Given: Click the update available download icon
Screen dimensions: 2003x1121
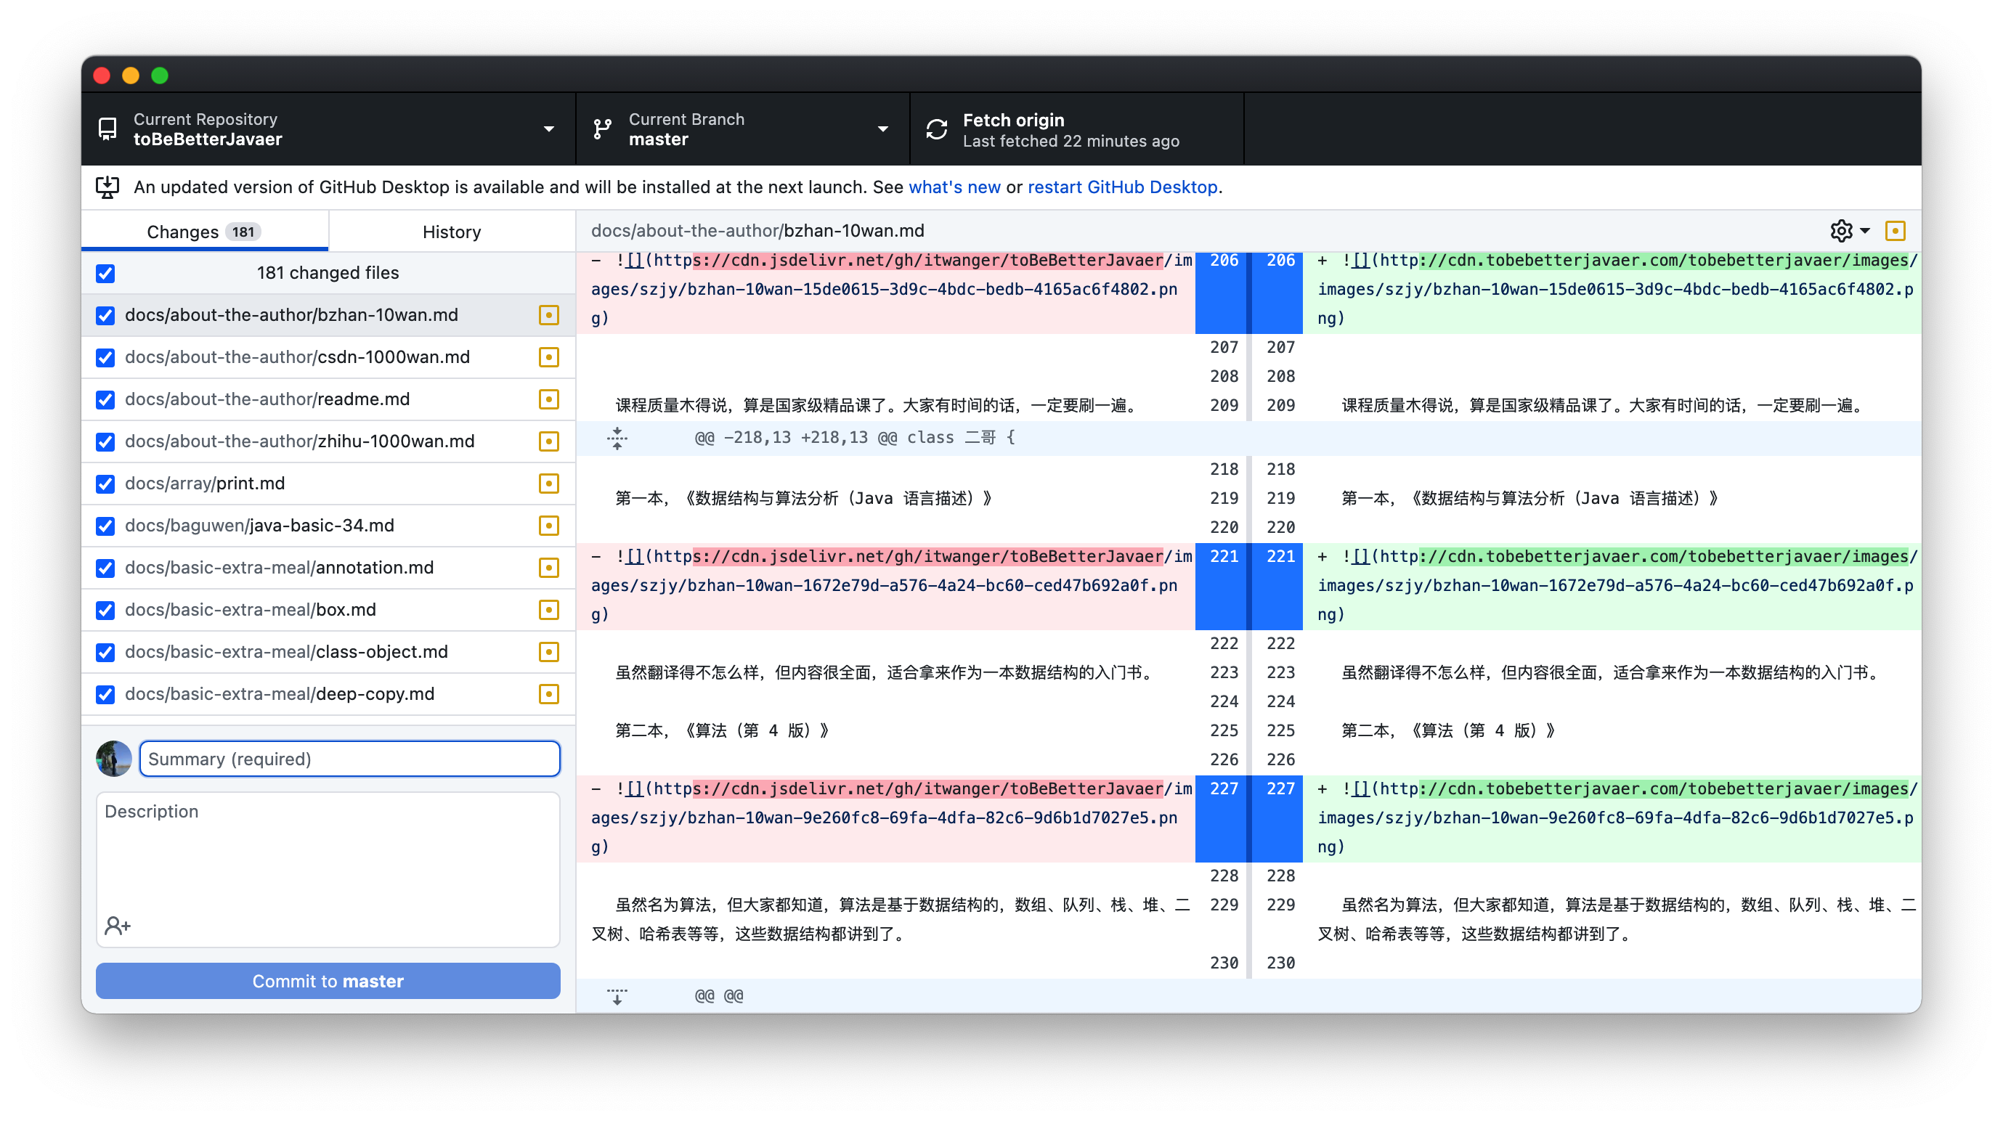Looking at the screenshot, I should click(x=107, y=187).
